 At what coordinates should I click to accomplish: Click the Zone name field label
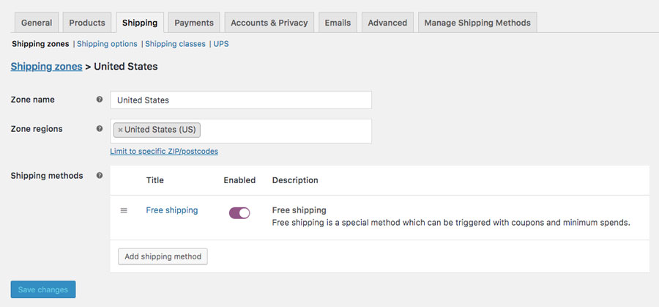pos(33,100)
